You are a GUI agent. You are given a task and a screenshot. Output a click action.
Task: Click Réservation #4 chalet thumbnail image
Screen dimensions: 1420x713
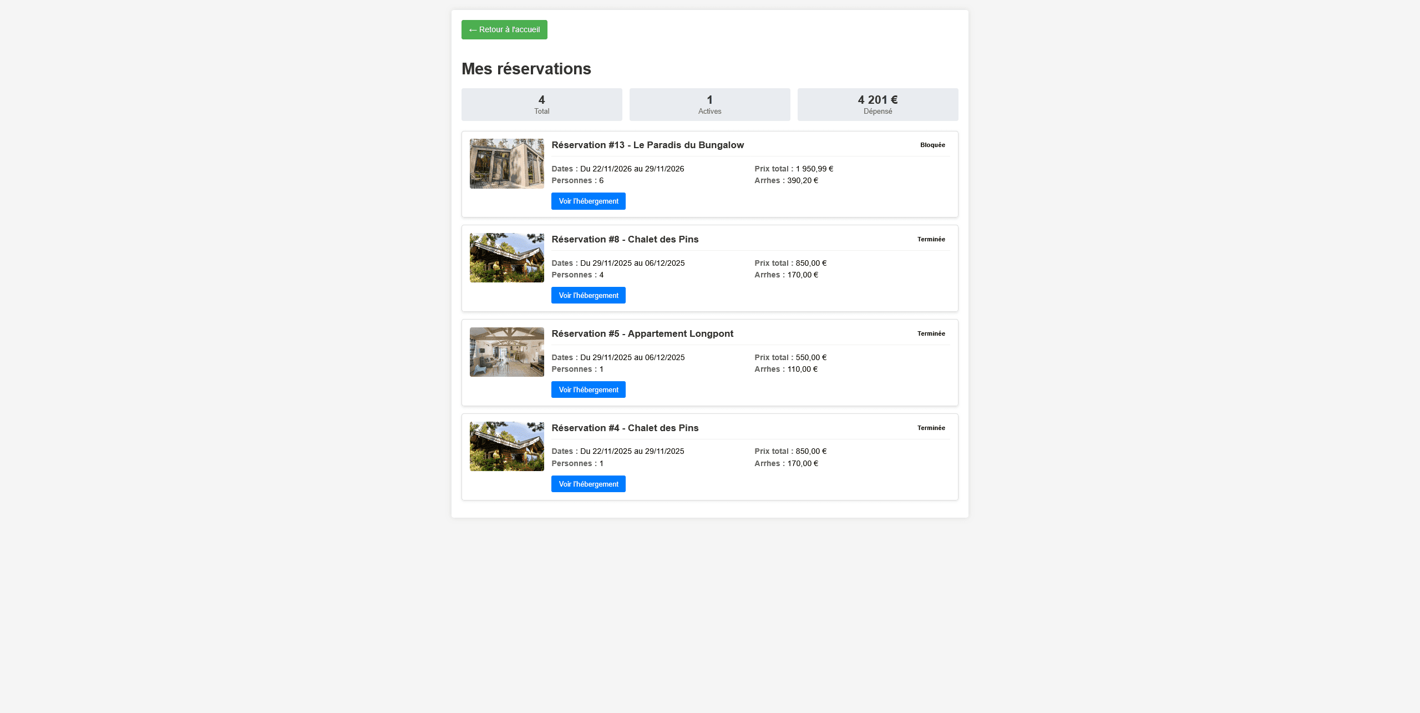point(506,447)
